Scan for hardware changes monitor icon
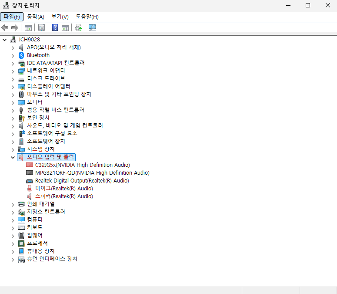337x294 pixels. (92, 27)
